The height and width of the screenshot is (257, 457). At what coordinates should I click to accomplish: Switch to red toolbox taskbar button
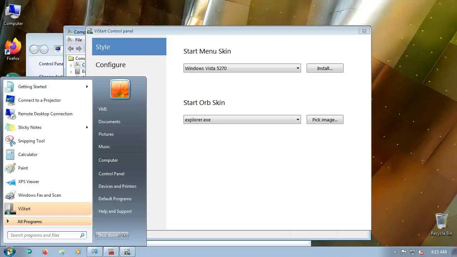point(111,252)
